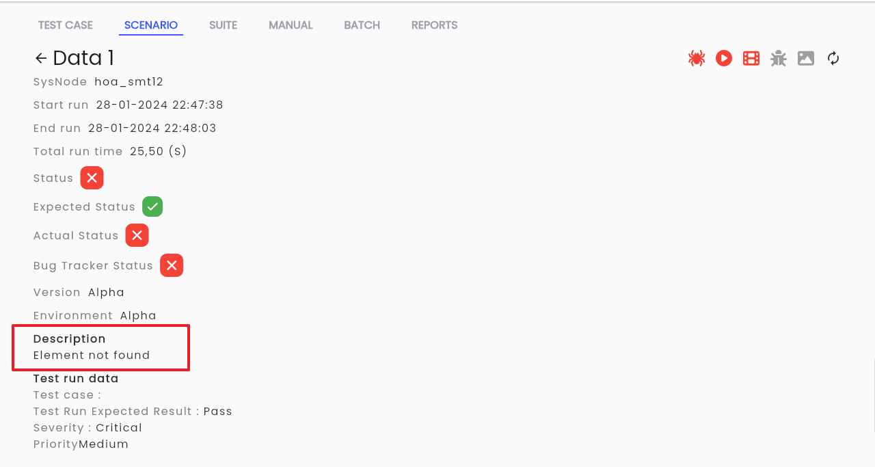The width and height of the screenshot is (875, 467).
Task: Switch to the TEST CASE tab
Action: pos(66,25)
